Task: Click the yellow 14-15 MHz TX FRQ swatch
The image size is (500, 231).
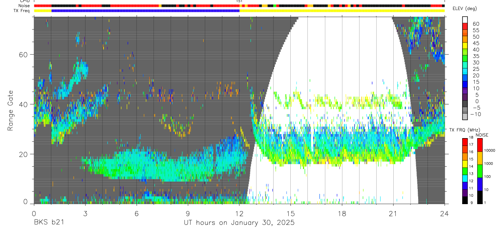Action: (x=465, y=164)
